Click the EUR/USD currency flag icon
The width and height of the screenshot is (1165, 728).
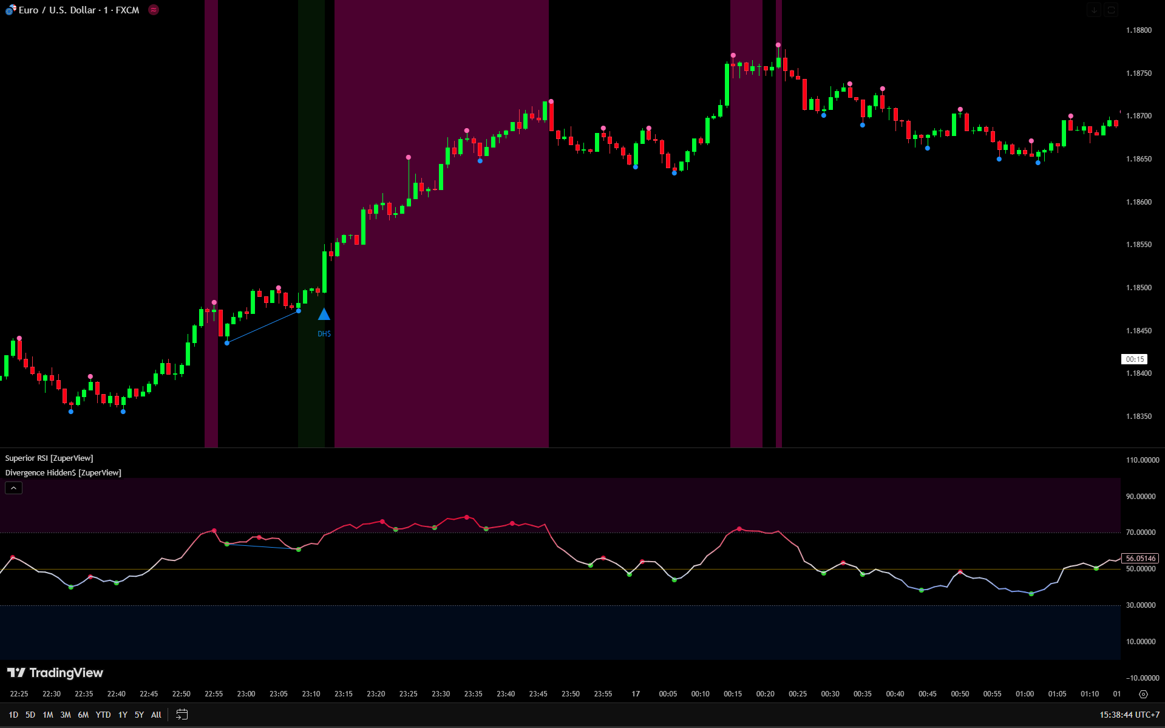coord(10,10)
